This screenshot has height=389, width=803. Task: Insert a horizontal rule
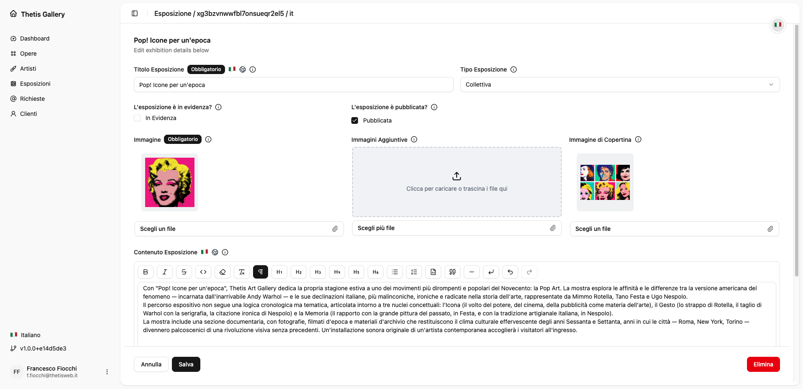pos(472,272)
